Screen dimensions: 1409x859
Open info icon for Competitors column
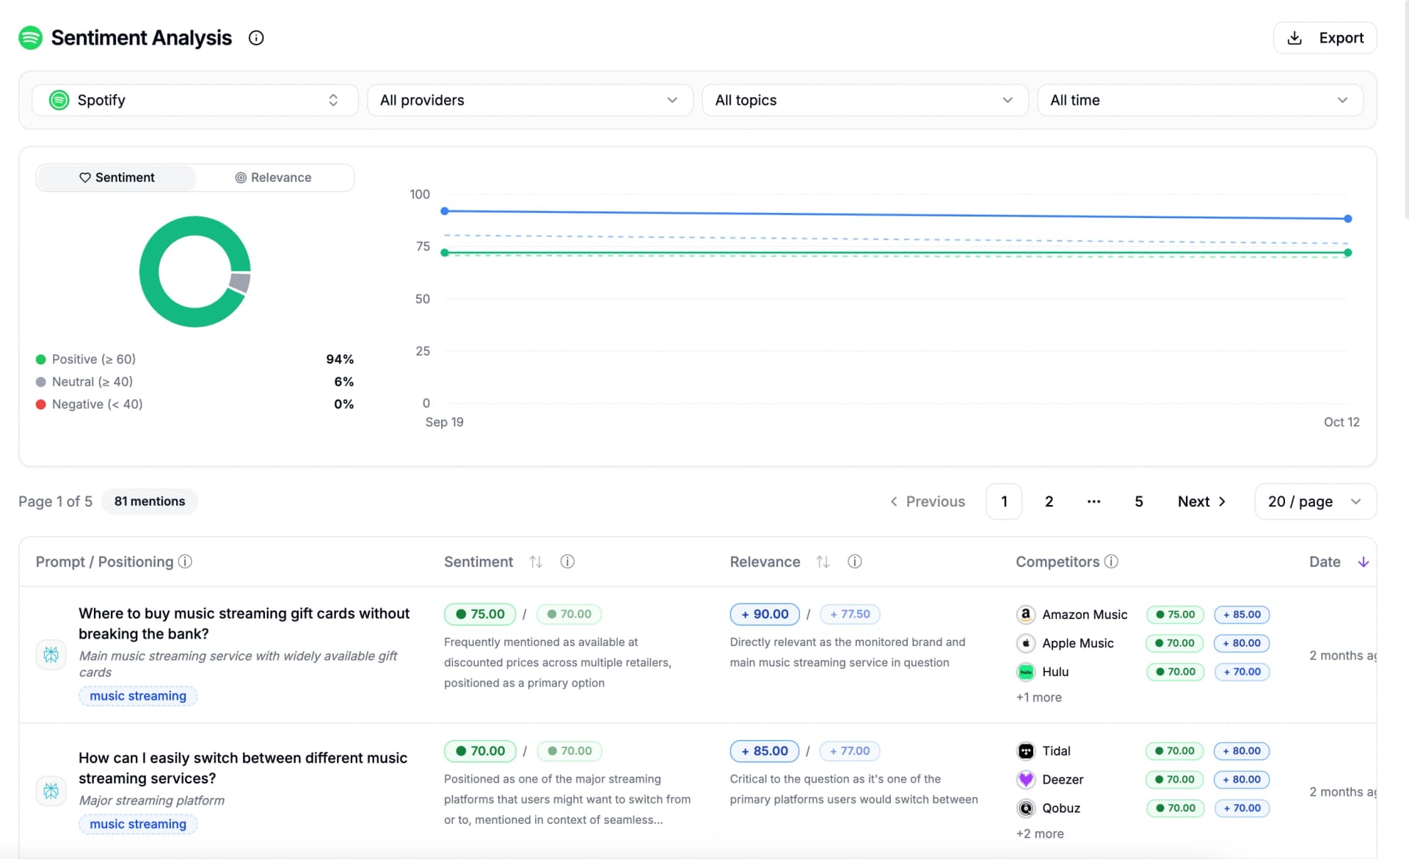point(1112,562)
